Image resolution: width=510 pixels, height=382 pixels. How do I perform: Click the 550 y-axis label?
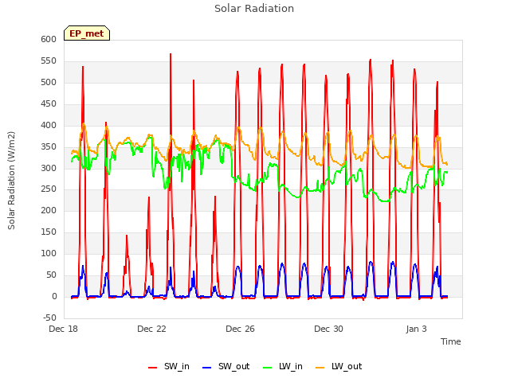[49, 61]
